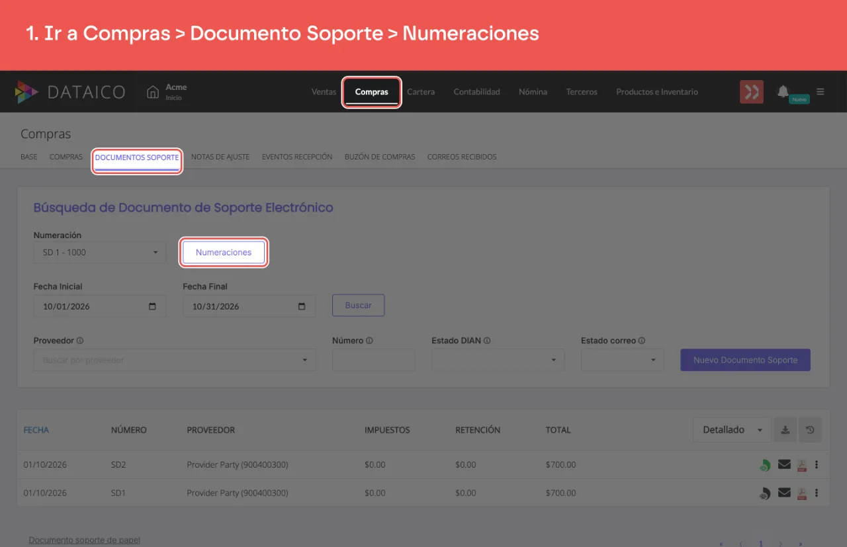Screen dimensions: 847x547
Task: Sort by the FECHA column header
Action: (36, 430)
